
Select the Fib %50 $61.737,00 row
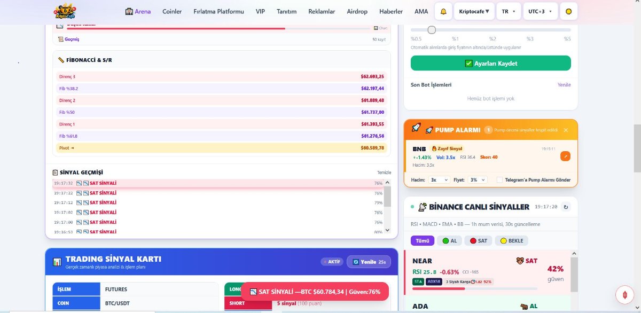point(221,112)
